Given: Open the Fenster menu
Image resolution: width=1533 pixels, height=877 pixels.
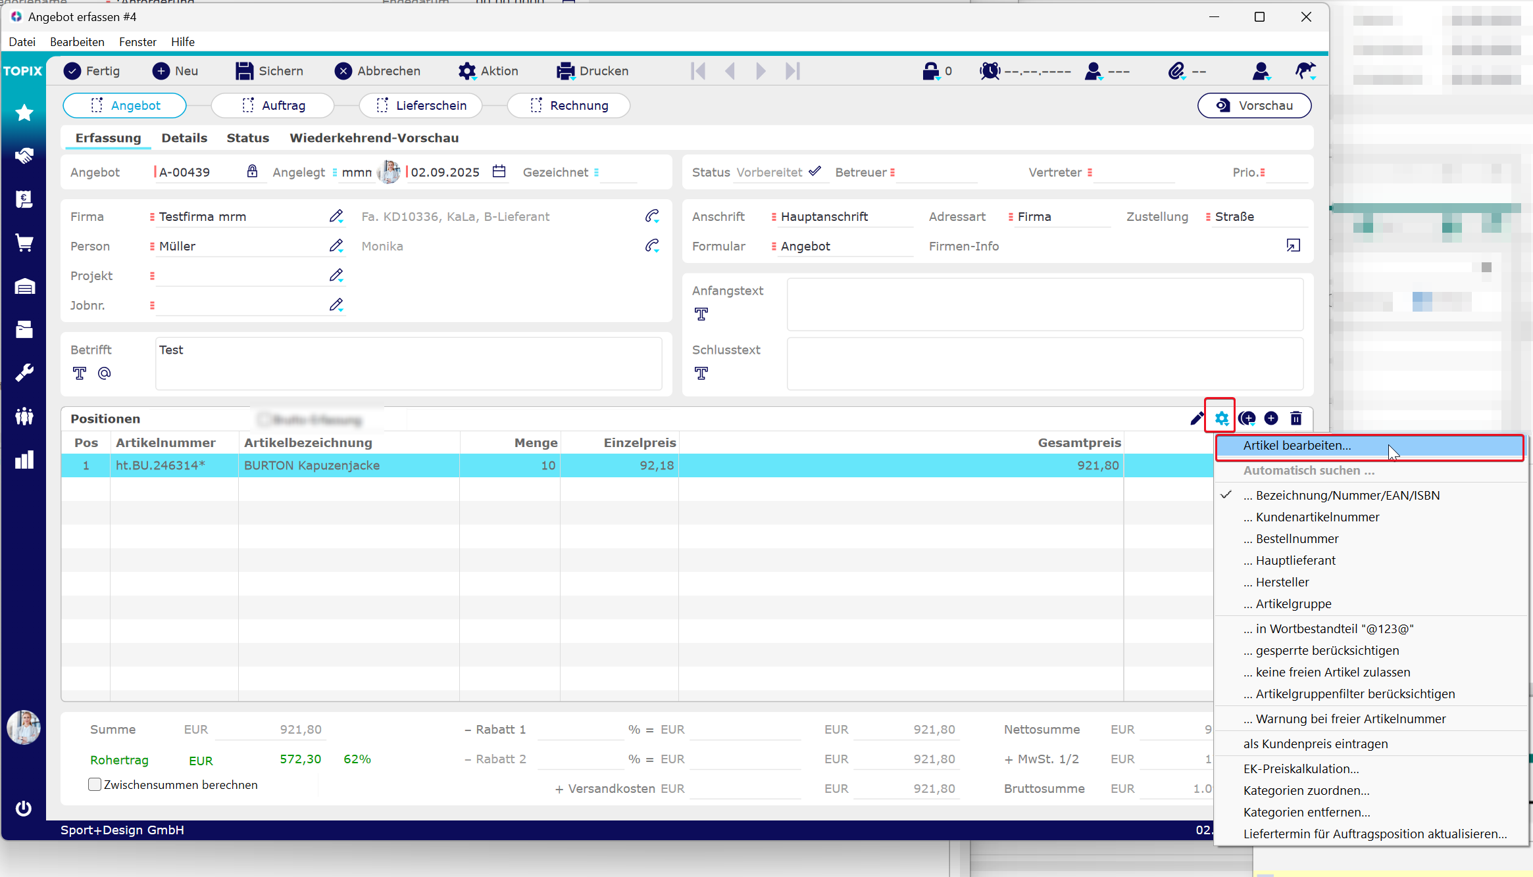Looking at the screenshot, I should pos(138,41).
